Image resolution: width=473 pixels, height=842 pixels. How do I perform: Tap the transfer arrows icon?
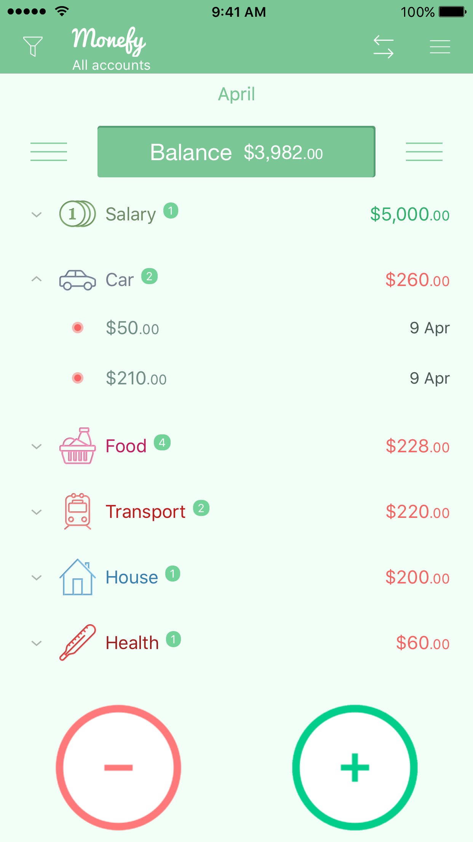pos(383,47)
